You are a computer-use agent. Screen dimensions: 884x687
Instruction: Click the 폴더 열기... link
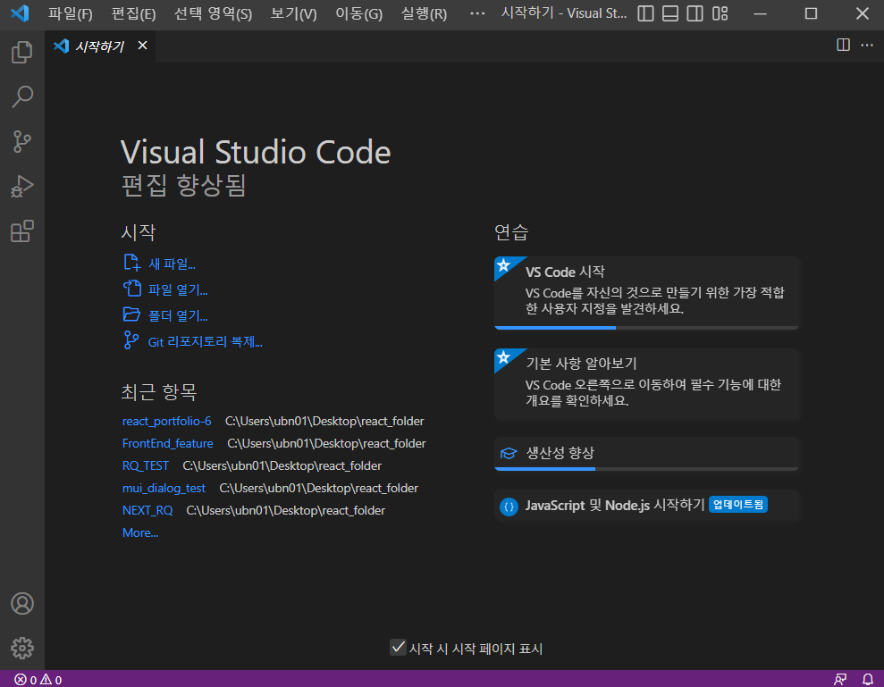tap(178, 315)
